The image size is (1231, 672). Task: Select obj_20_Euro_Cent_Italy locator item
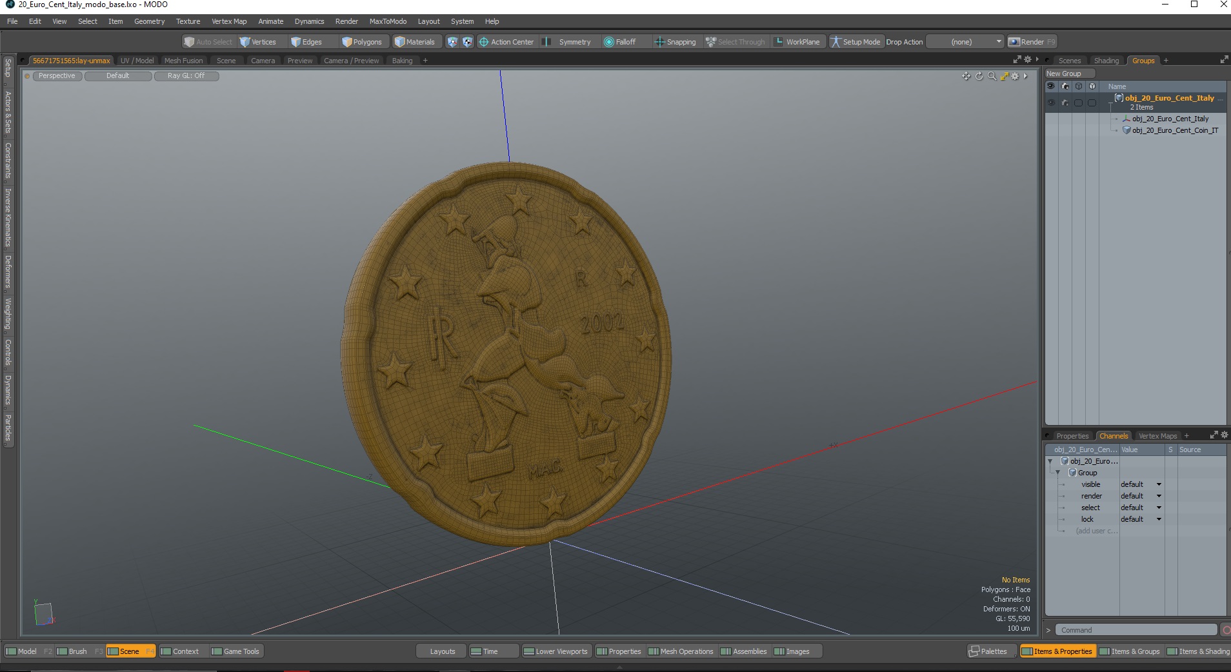tap(1170, 119)
